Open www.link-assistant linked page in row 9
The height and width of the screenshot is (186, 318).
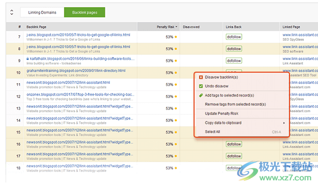[x=300, y=59]
